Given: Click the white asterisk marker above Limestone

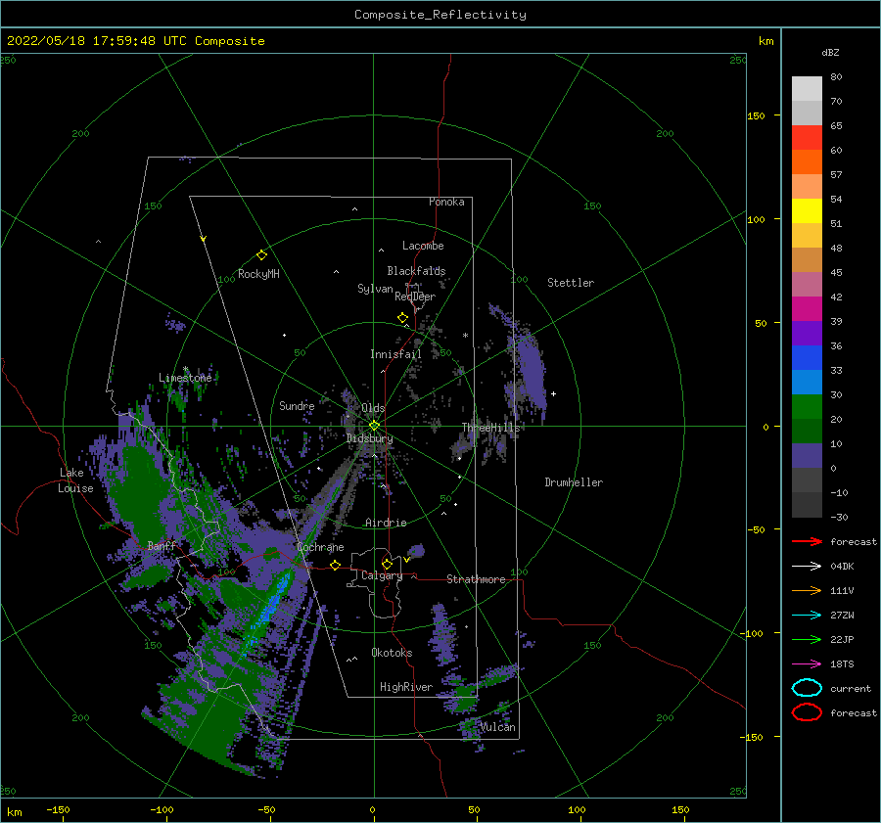Looking at the screenshot, I should point(185,369).
